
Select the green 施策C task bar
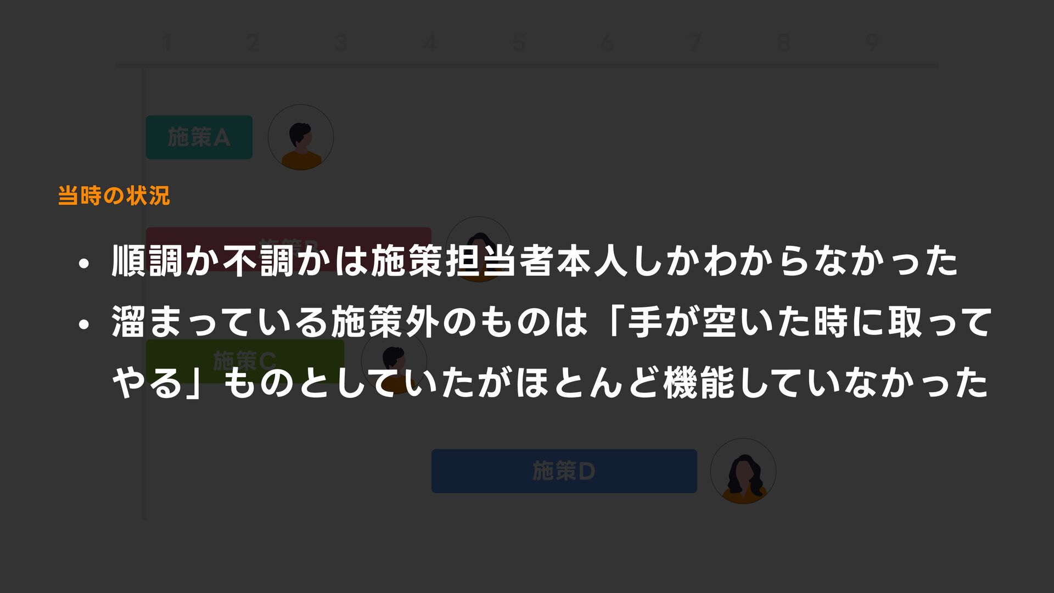click(x=245, y=361)
